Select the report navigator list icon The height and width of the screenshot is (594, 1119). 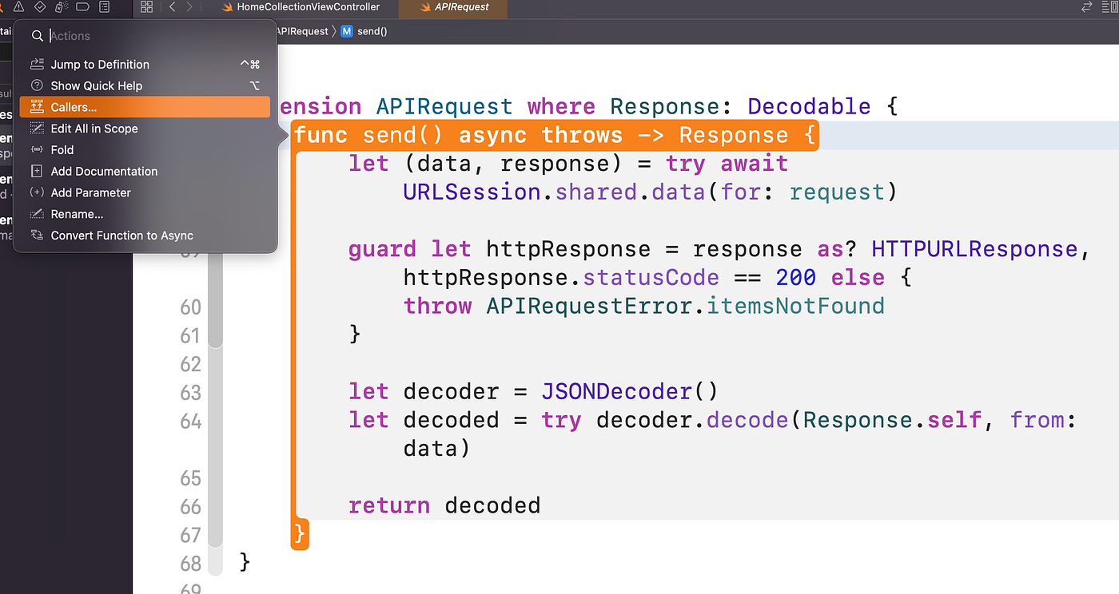click(105, 7)
